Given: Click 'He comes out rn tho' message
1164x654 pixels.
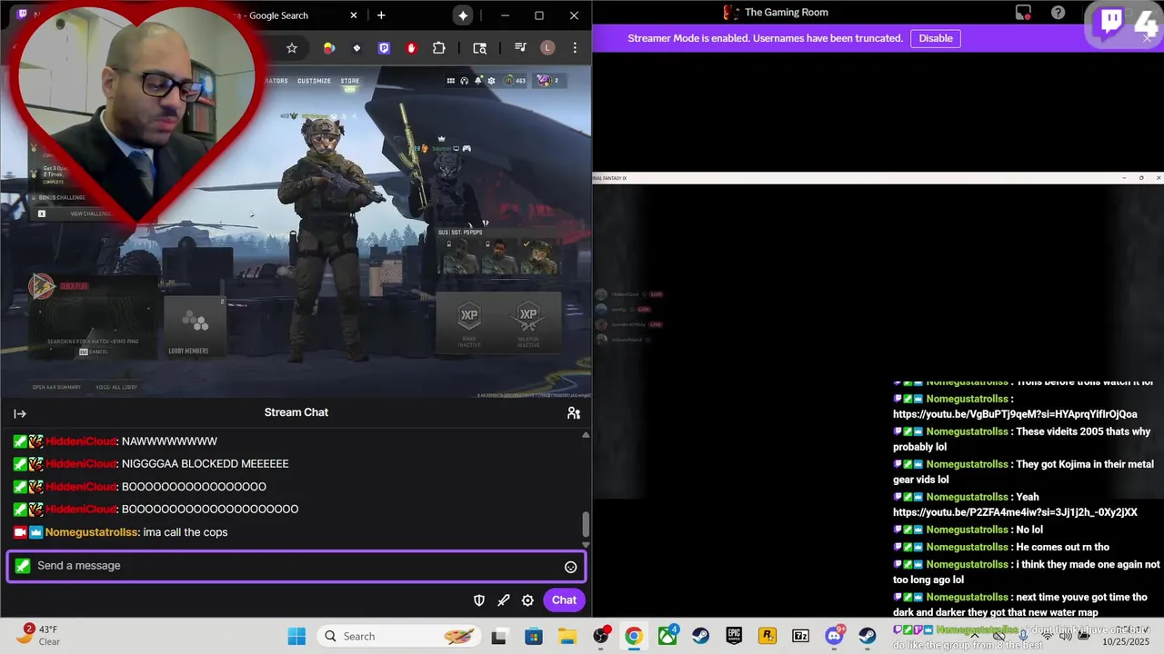Looking at the screenshot, I should tap(1062, 547).
